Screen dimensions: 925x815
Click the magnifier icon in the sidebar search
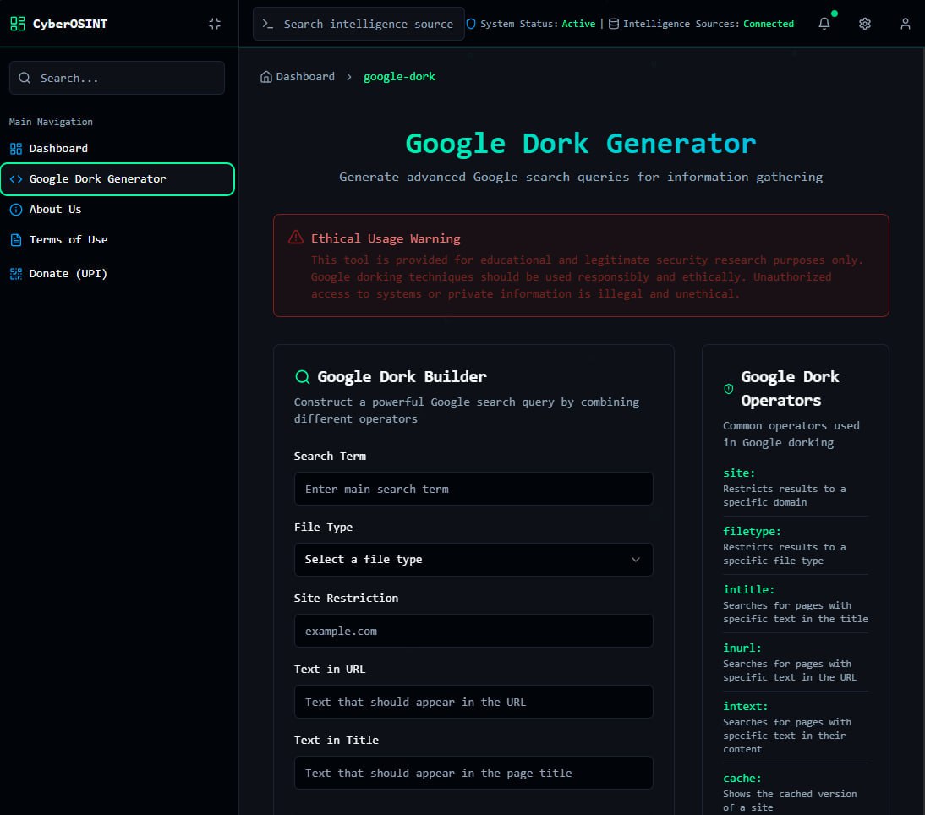click(x=25, y=78)
